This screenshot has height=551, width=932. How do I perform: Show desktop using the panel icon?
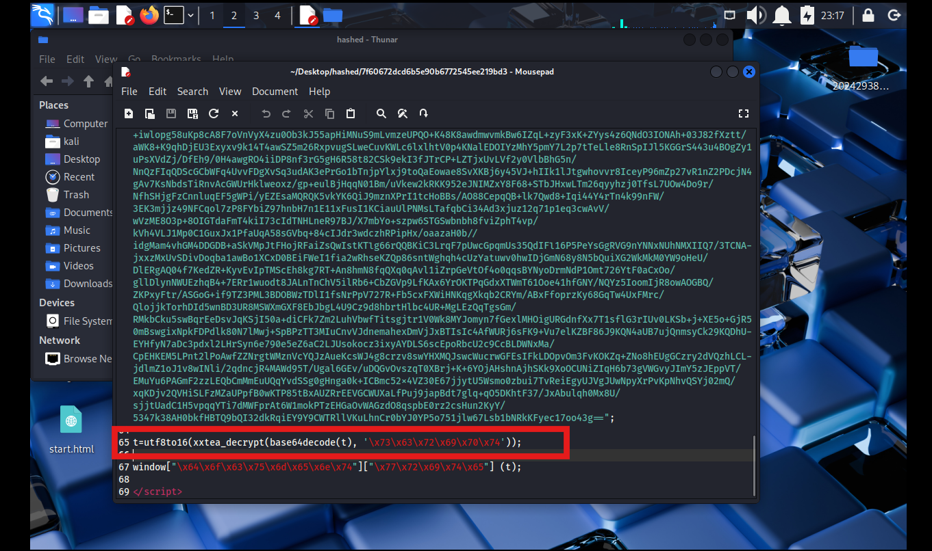73,15
